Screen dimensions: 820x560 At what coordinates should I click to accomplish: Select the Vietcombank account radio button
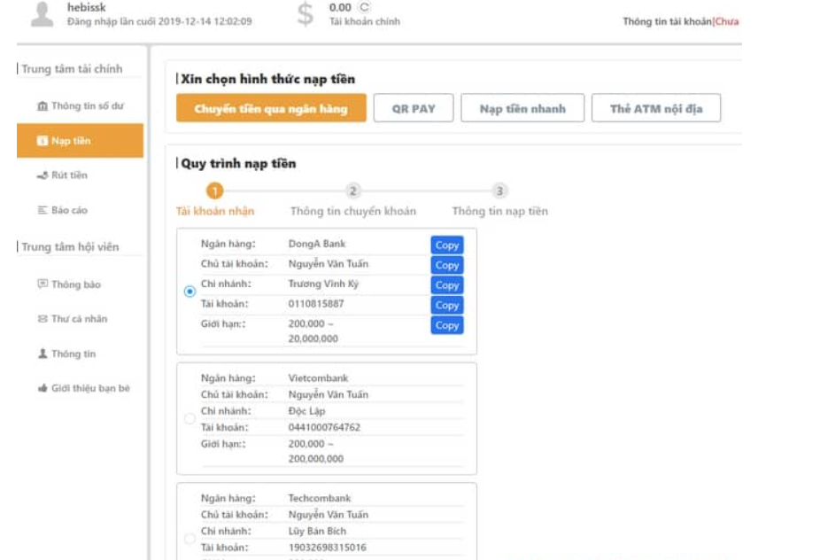190,419
